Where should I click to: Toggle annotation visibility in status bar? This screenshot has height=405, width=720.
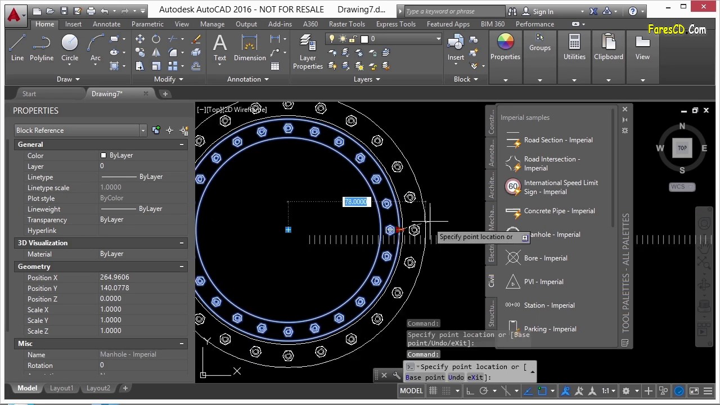566,391
